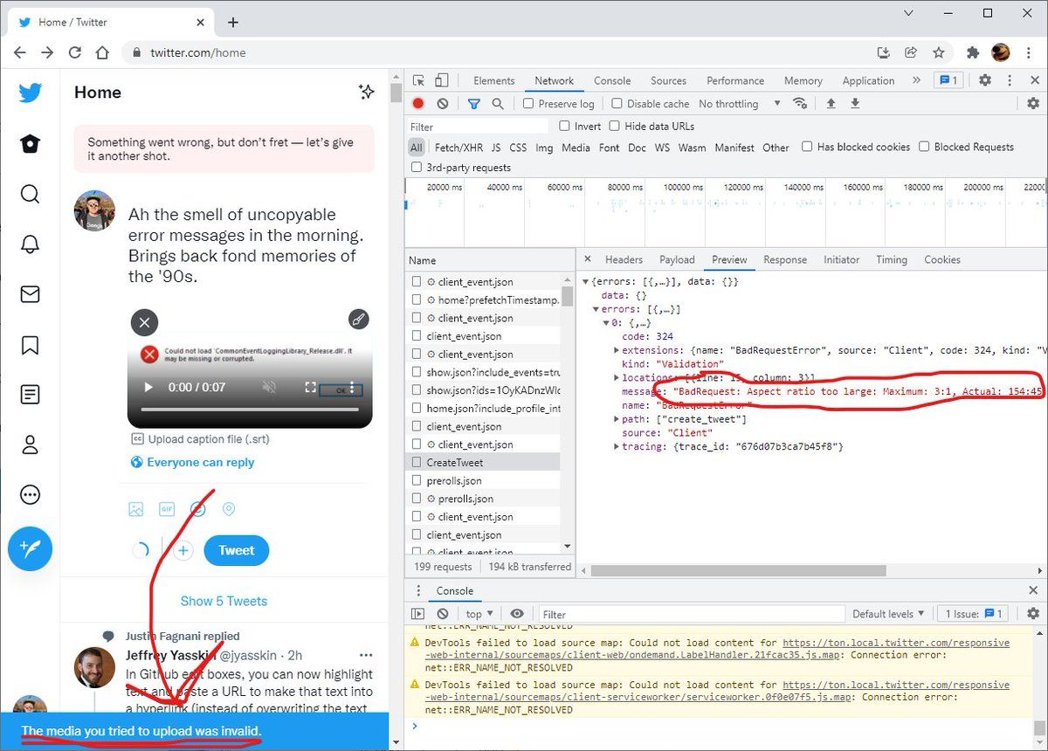This screenshot has height=751, width=1048.
Task: Expand the extensions object node
Action: [617, 350]
